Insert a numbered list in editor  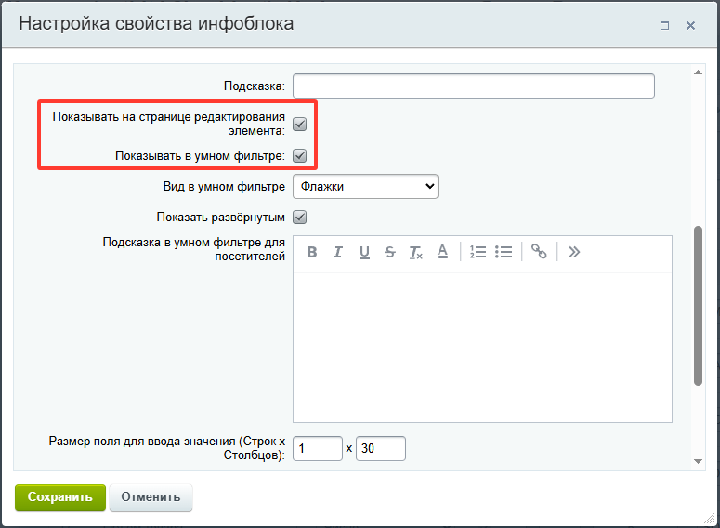click(478, 252)
